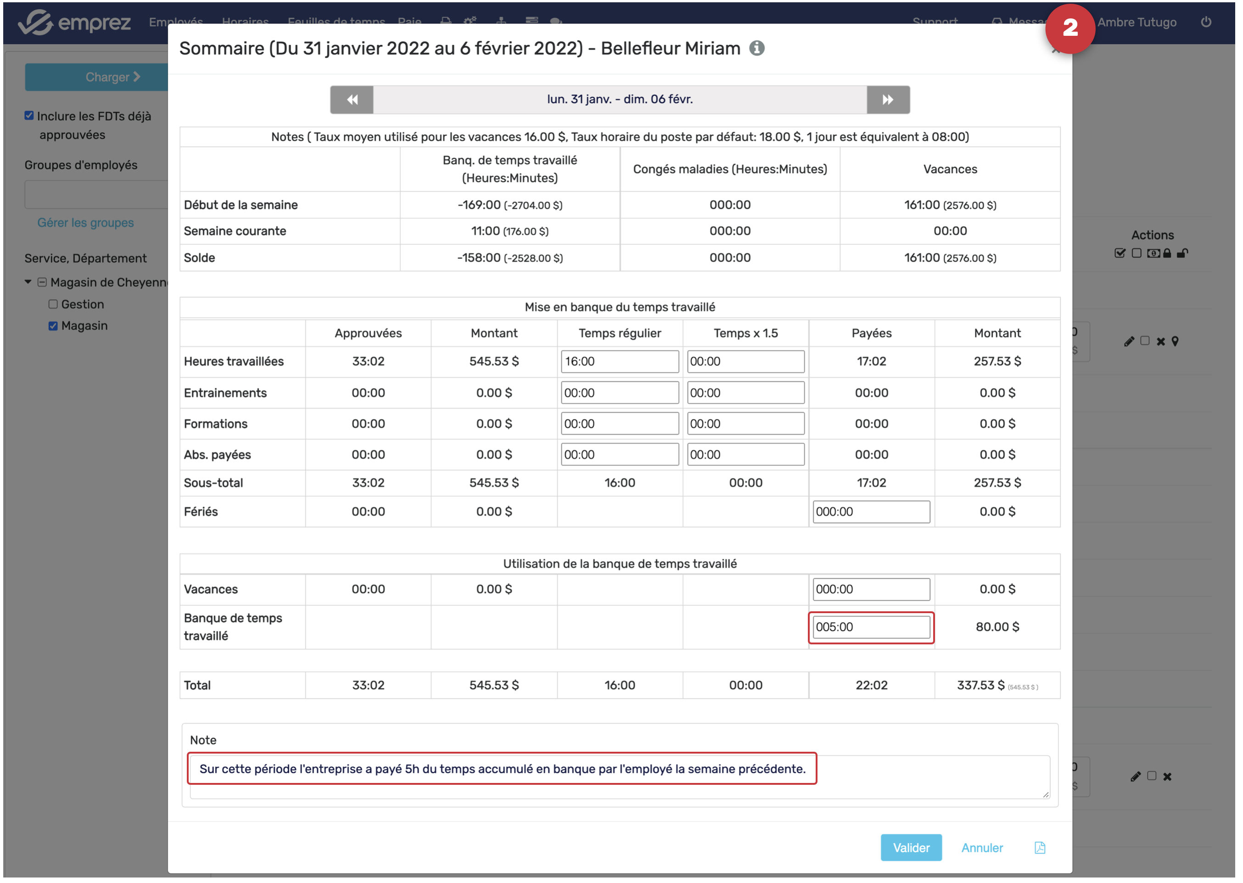The width and height of the screenshot is (1243, 883).
Task: Check the Gestion department checkbox
Action: [53, 304]
